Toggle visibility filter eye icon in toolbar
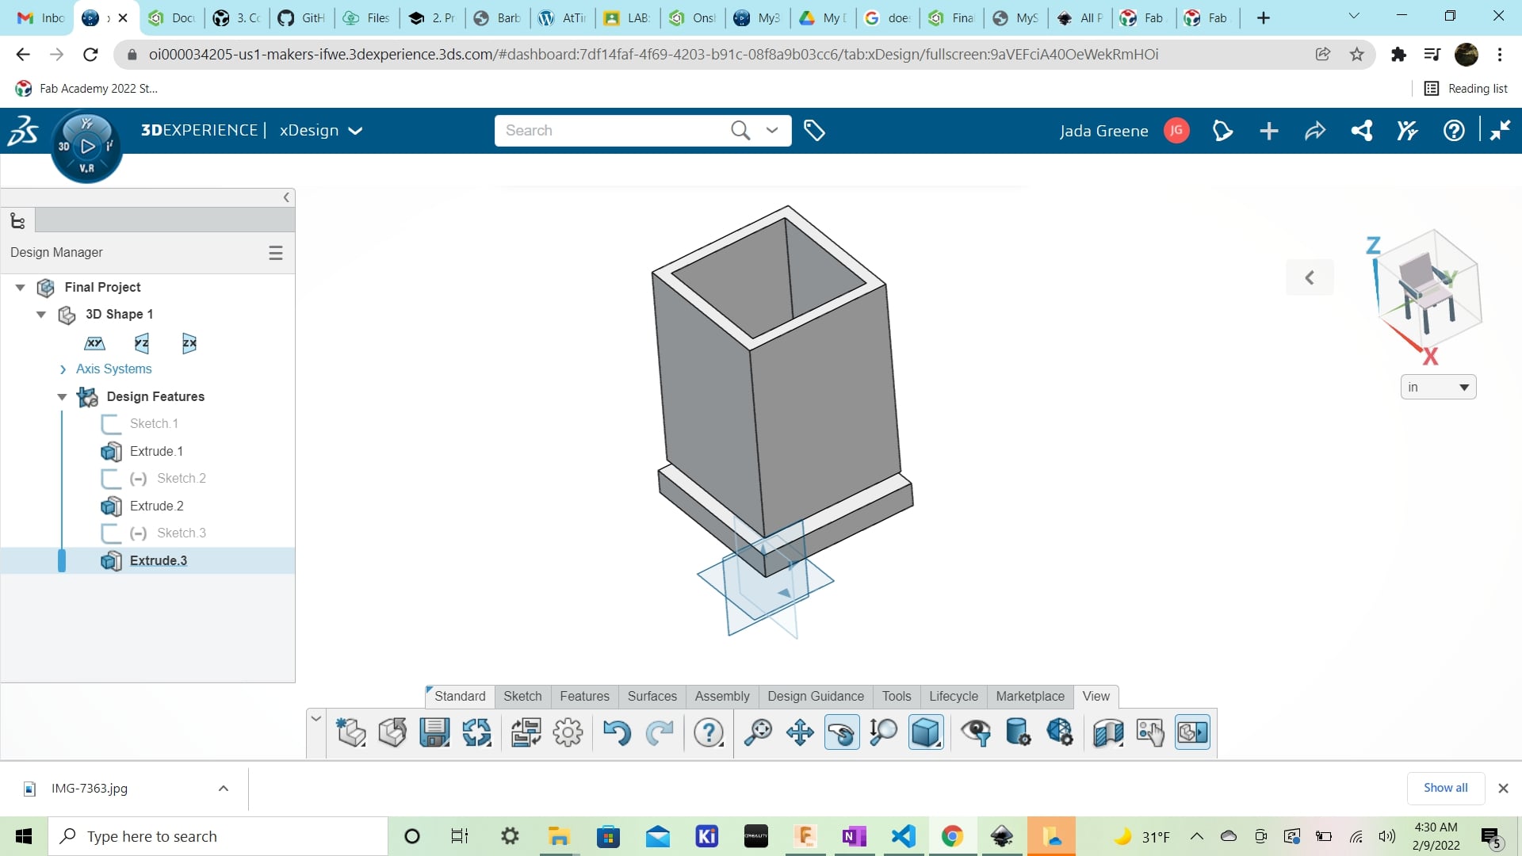The height and width of the screenshot is (856, 1522). (x=977, y=732)
